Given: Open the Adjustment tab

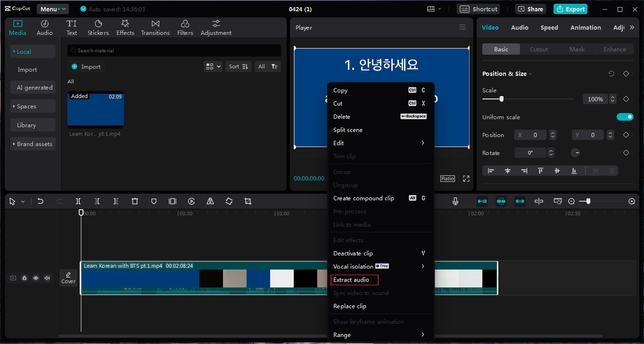Looking at the screenshot, I should [216, 28].
